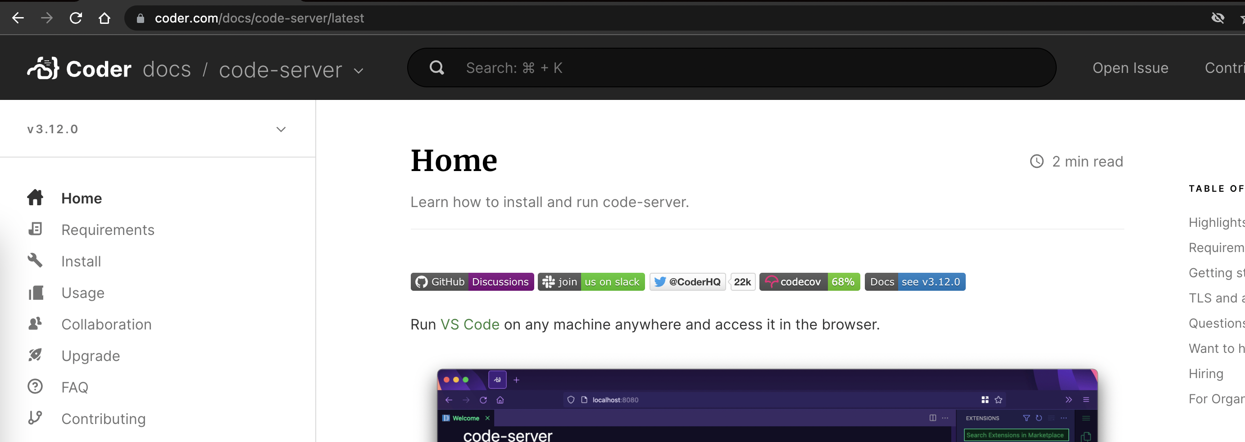Focus the Search ⌘ + K field
Image resolution: width=1245 pixels, height=442 pixels.
732,68
